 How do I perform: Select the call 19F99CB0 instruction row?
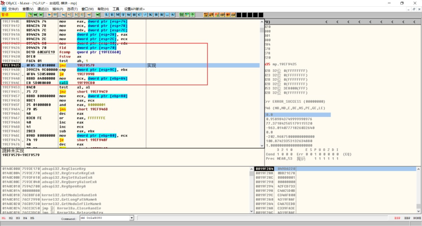tap(130, 83)
